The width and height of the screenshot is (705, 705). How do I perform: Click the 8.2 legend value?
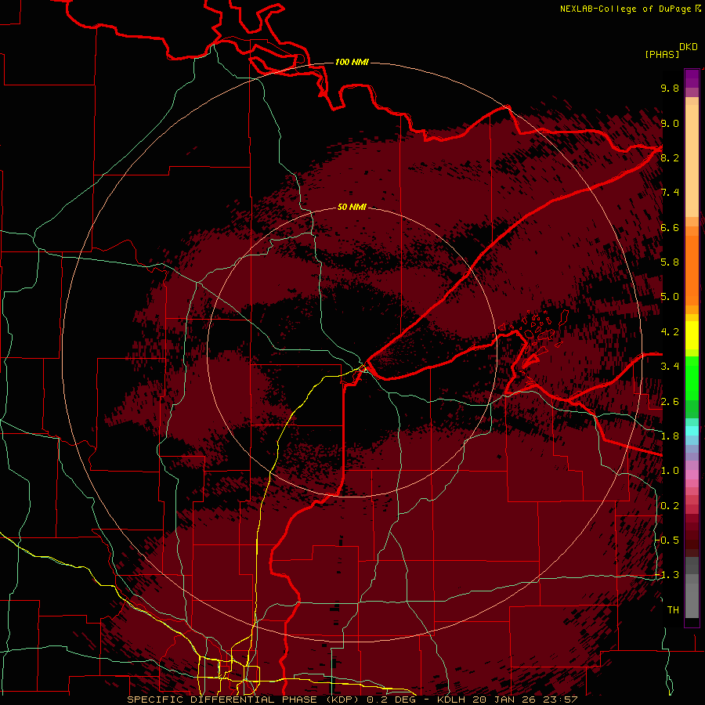click(670, 157)
